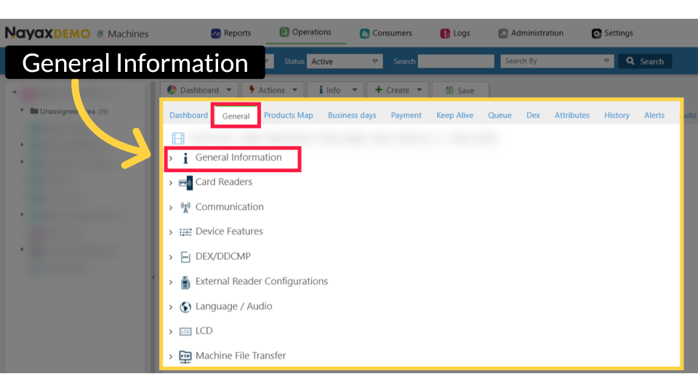Expand the Communication section
This screenshot has height=392, width=698.
click(171, 208)
